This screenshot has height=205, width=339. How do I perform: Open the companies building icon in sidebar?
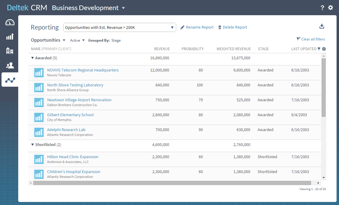(x=10, y=51)
